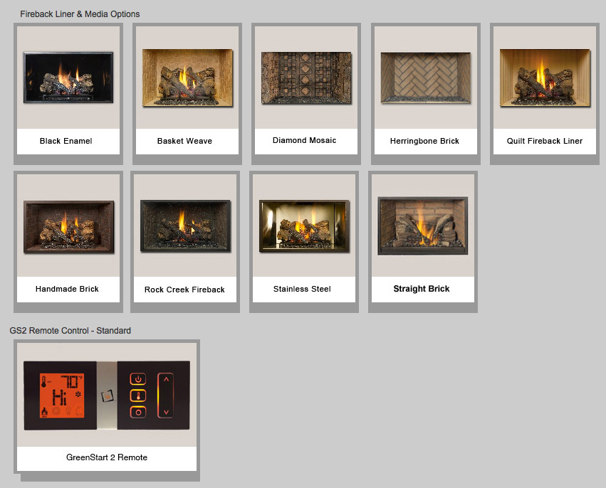606x488 pixels.
Task: Open the GreenStart 2 Remote image
Action: point(107,396)
